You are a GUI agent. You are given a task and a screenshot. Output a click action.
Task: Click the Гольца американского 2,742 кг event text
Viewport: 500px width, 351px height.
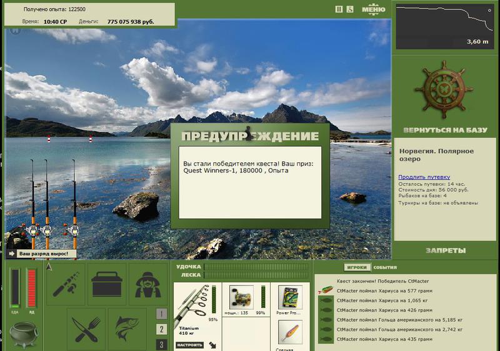point(399,330)
